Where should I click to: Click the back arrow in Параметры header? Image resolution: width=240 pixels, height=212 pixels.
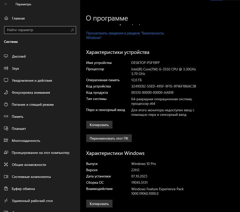[6, 4]
